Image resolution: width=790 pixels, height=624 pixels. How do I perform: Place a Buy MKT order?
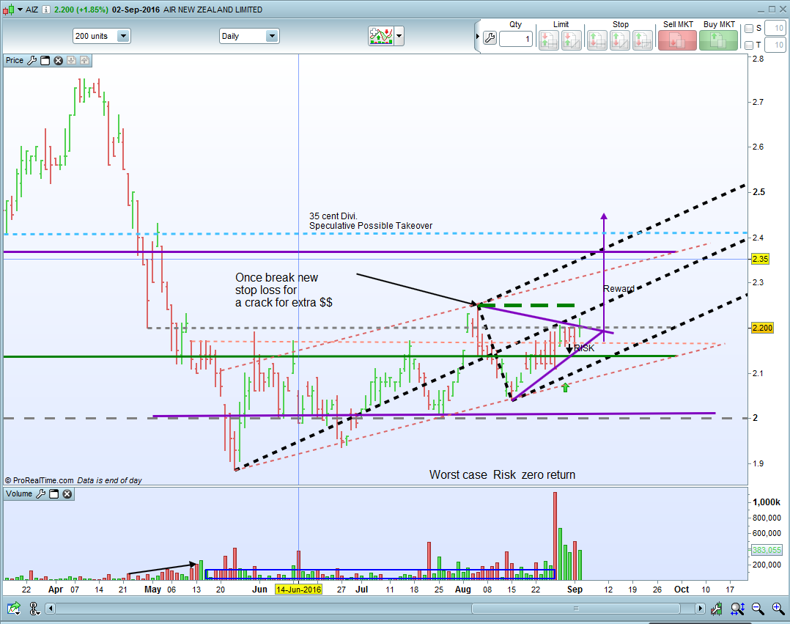click(x=719, y=40)
